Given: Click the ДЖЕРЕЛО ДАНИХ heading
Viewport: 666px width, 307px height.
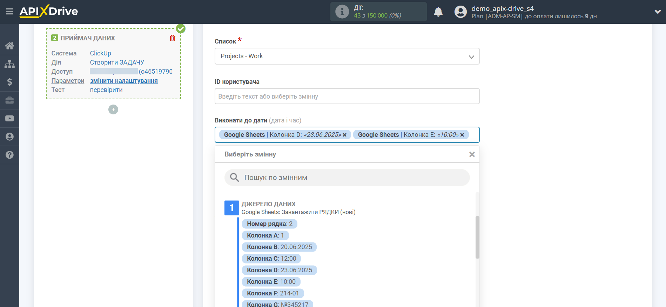Looking at the screenshot, I should [x=268, y=204].
